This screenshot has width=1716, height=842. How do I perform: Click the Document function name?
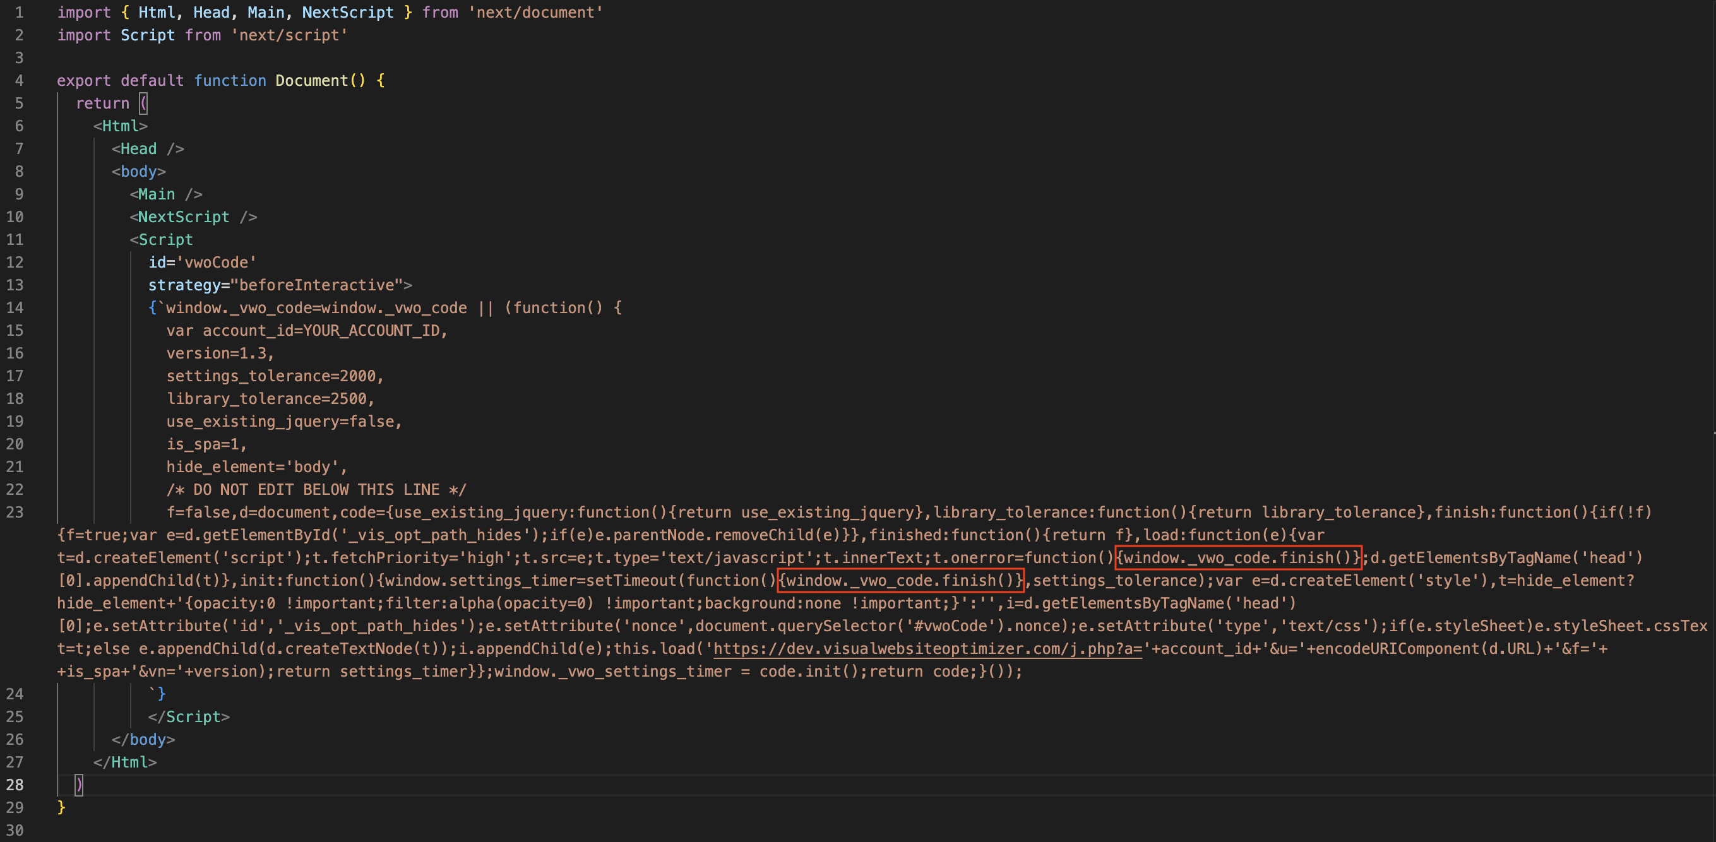click(312, 81)
